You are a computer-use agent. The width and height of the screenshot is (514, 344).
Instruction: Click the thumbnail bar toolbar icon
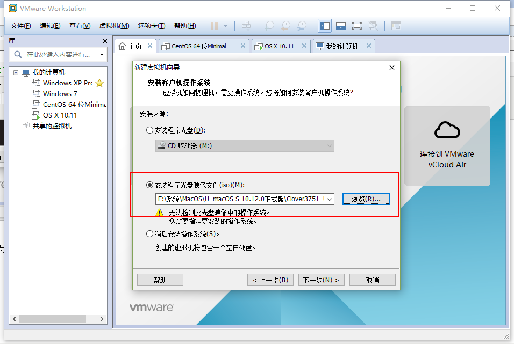tap(340, 26)
